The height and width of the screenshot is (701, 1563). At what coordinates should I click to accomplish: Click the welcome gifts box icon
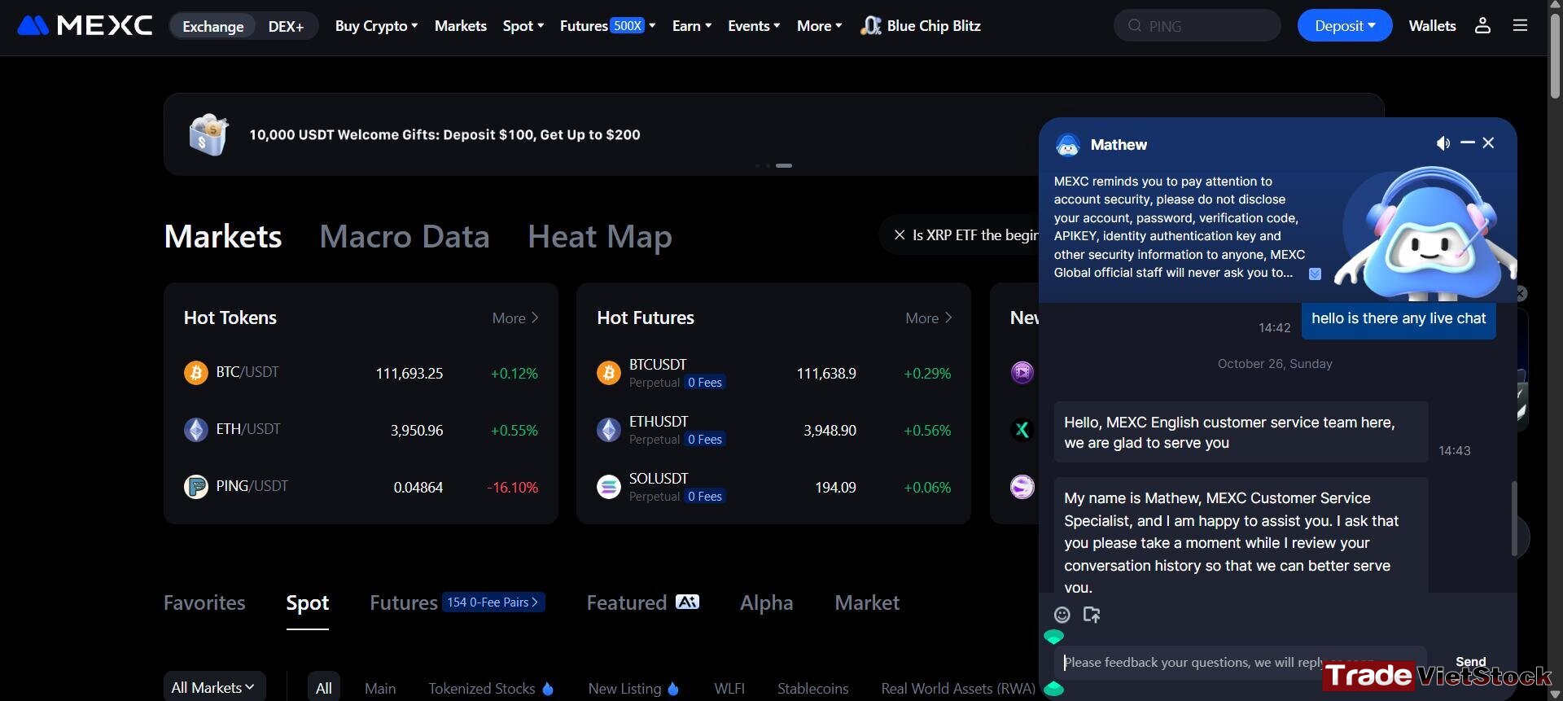(x=208, y=134)
